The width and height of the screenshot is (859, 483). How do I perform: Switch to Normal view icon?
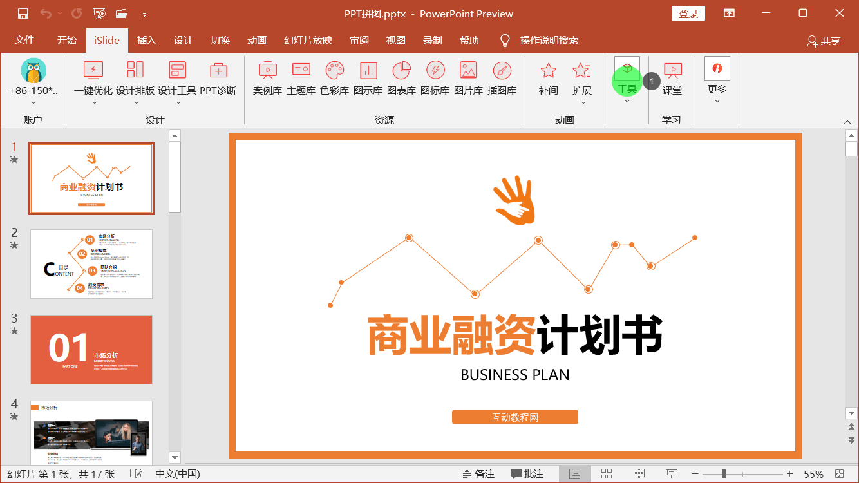coord(575,474)
